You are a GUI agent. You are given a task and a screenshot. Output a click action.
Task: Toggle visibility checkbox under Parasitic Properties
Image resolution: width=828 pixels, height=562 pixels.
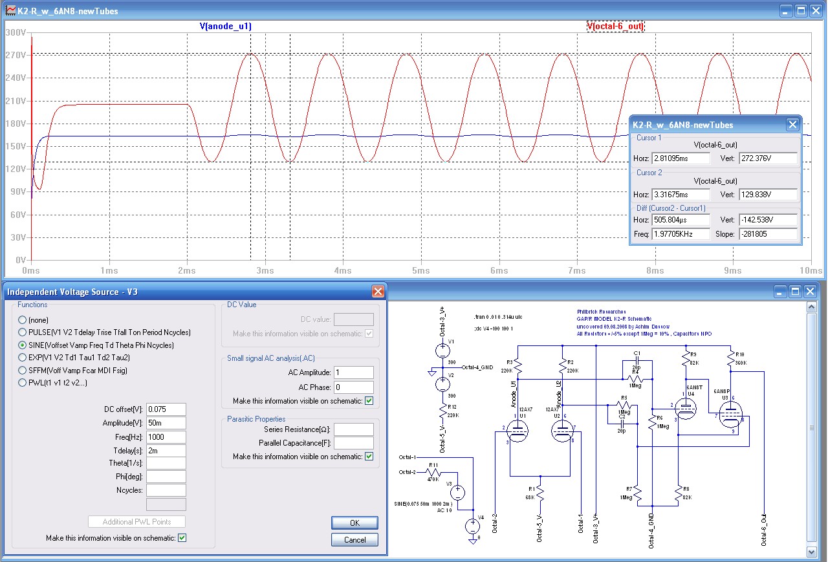369,457
